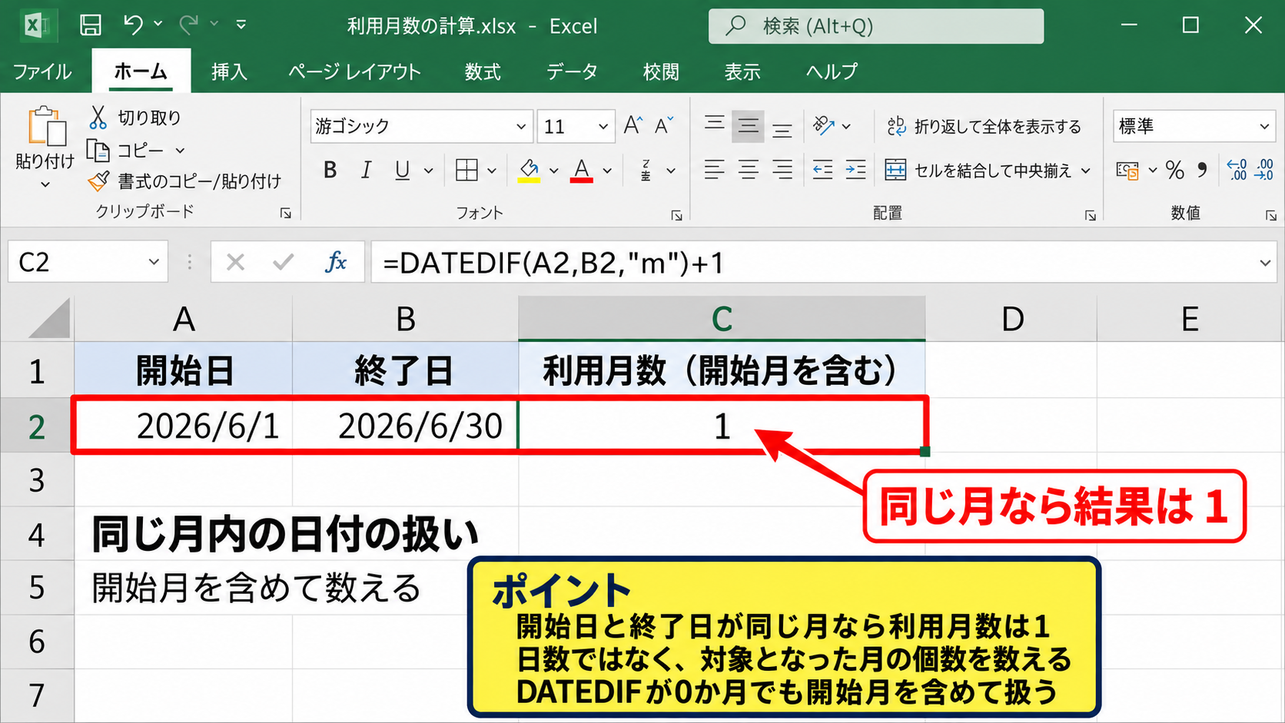Viewport: 1285px width, 723px height.
Task: Expand the Name Box C2 dropdown
Action: (154, 262)
